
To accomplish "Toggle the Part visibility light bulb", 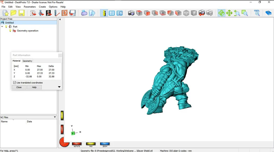I will (6, 26).
